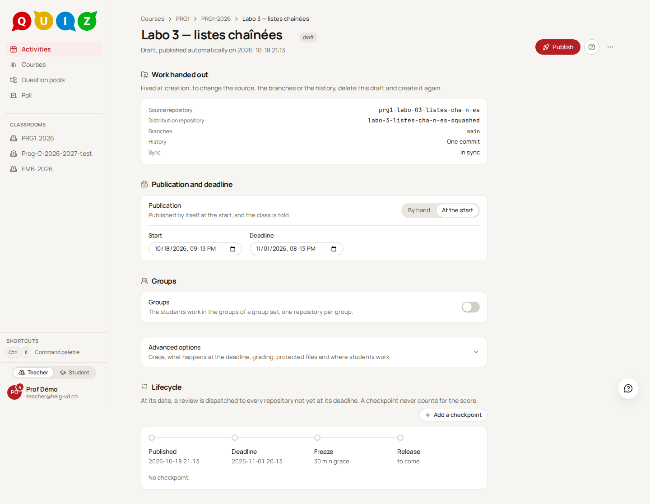
Task: Click the draft status badge
Action: pos(308,37)
